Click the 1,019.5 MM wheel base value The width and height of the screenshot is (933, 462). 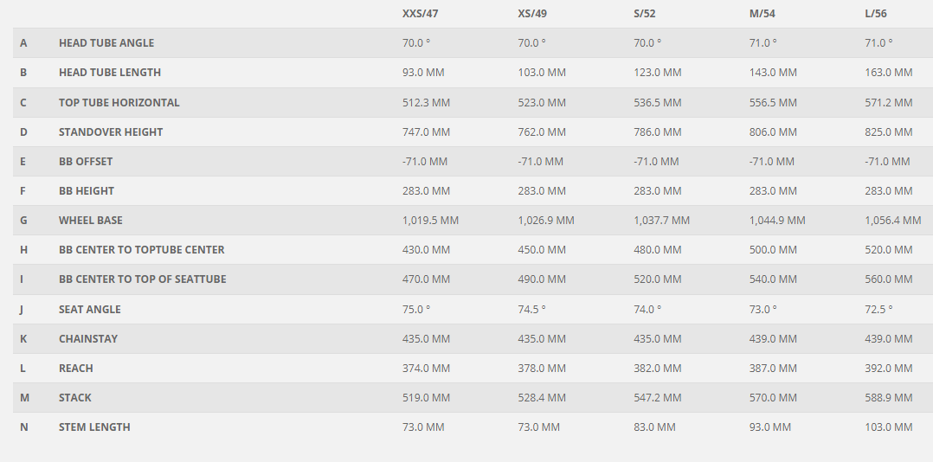430,220
